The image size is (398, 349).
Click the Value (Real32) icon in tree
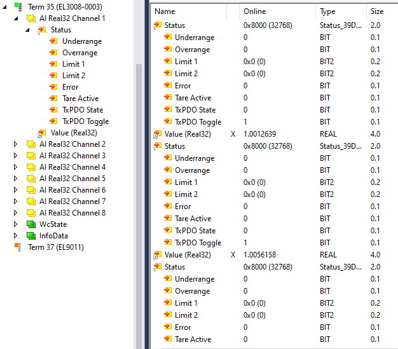pos(42,133)
